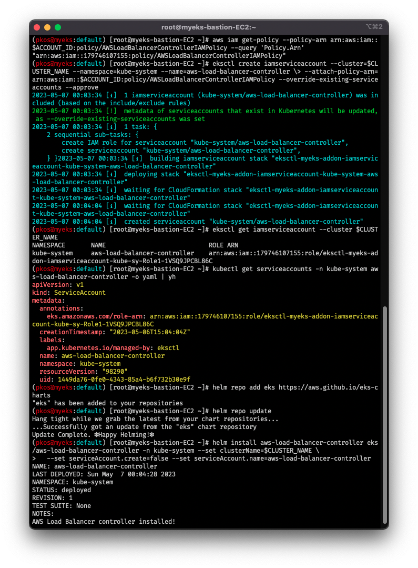Click kube-system cell in iamserviceaccount table

point(53,253)
